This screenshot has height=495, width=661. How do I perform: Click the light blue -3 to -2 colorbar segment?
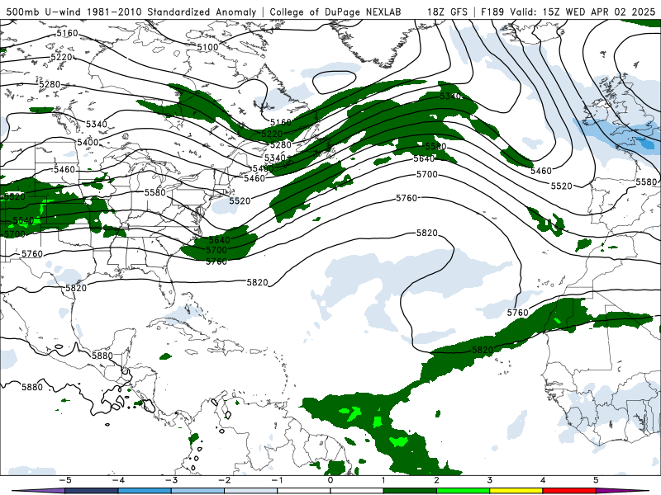pos(197,491)
